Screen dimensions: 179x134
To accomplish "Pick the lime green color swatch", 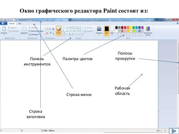I will (x=134, y=31).
